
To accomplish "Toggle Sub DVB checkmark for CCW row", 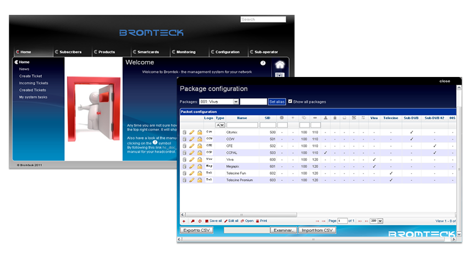I will 411,139.
